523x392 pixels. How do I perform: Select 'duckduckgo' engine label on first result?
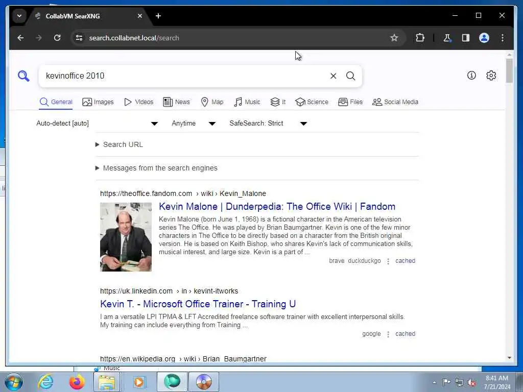tap(364, 261)
